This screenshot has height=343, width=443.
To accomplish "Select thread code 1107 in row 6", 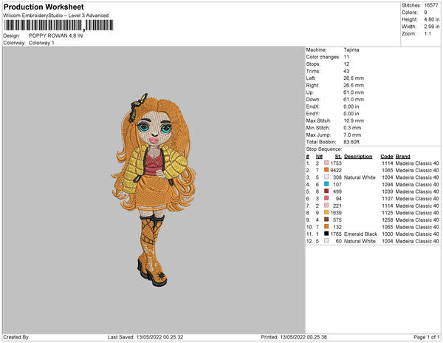I will click(388, 199).
